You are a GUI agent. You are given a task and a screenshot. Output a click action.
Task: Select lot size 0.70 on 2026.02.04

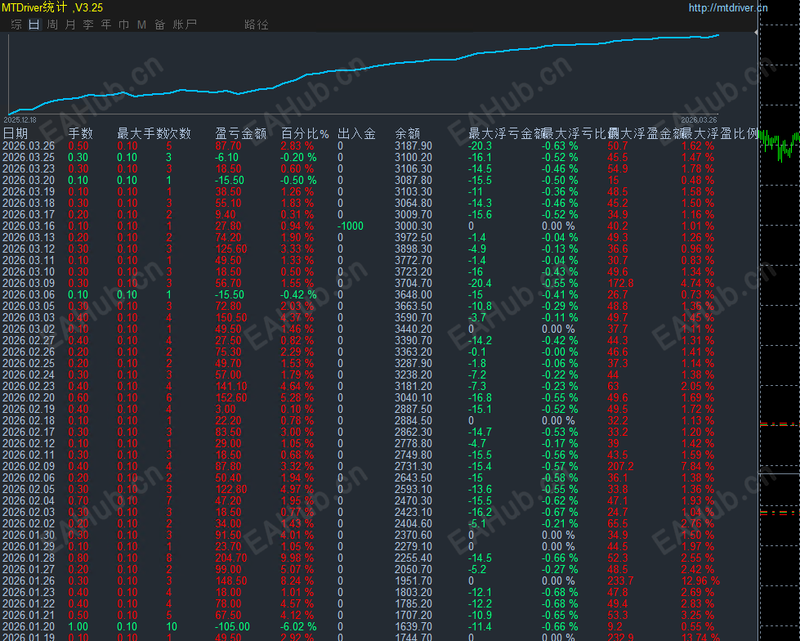point(78,500)
